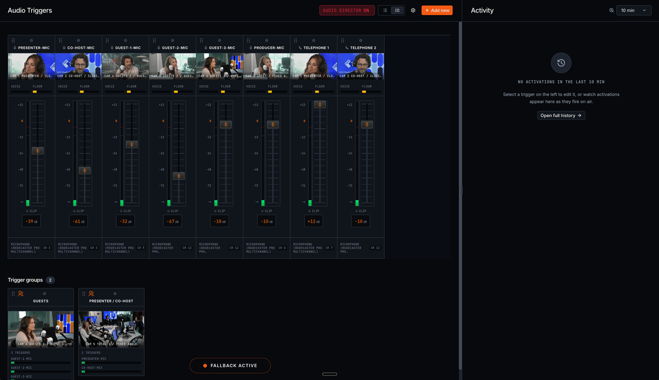This screenshot has height=380, width=659.
Task: Toggle status dot on CO-HOST-MIC strip
Action: click(x=78, y=41)
